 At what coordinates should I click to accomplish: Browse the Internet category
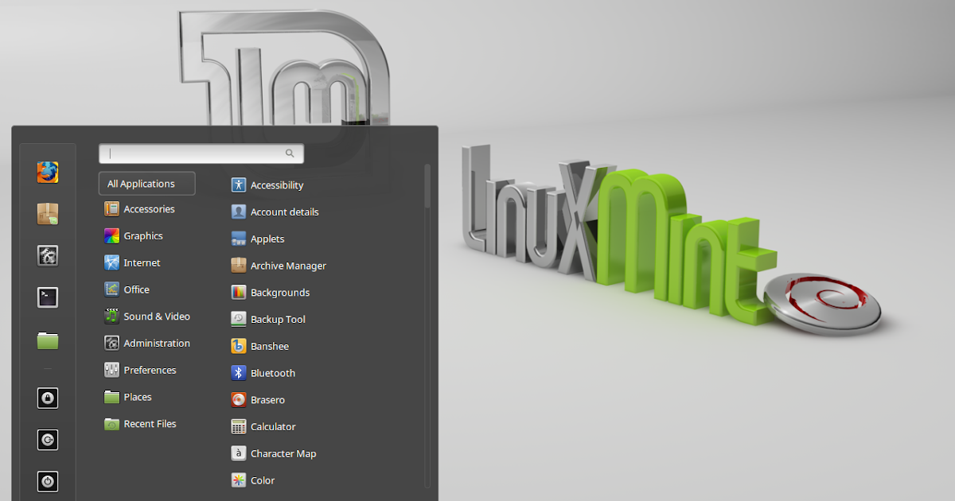coord(142,262)
